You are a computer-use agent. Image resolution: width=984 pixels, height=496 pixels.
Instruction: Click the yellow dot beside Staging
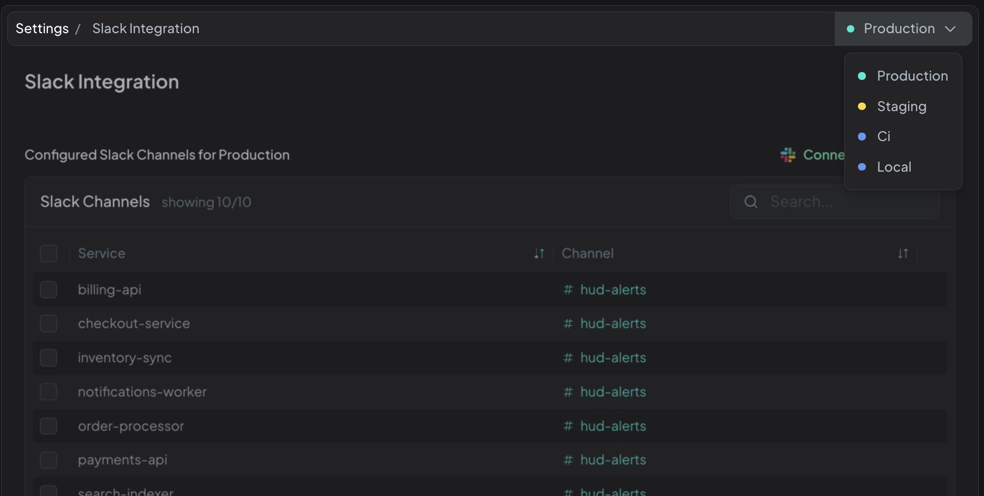[x=862, y=106]
